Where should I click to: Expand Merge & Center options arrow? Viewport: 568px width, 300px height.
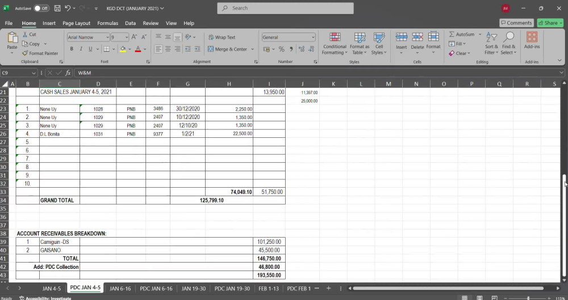click(x=253, y=49)
